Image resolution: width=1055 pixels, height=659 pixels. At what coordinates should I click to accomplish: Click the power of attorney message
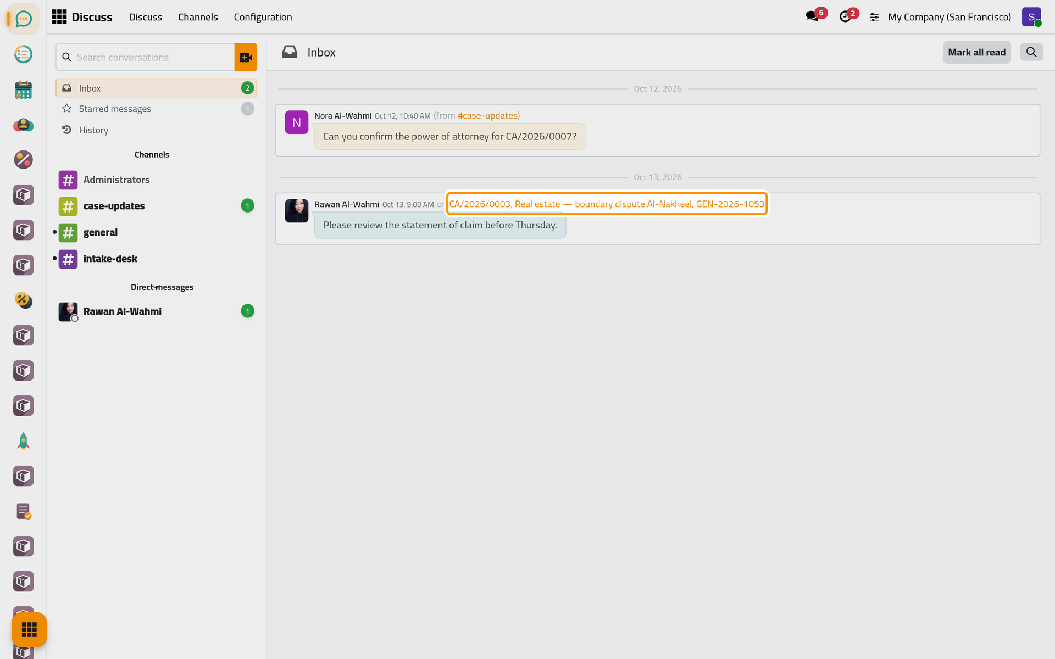point(449,137)
